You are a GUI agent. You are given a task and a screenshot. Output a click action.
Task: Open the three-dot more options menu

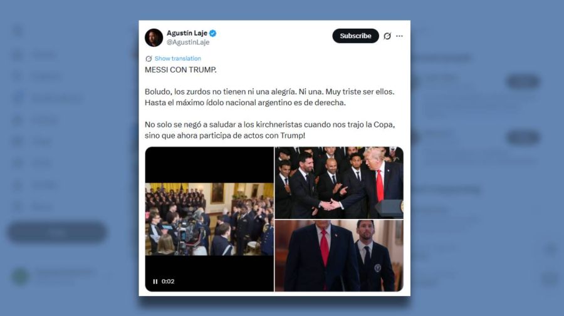point(399,36)
